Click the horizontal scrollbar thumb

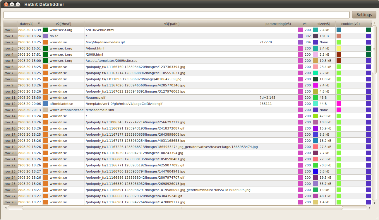[x=182, y=208]
